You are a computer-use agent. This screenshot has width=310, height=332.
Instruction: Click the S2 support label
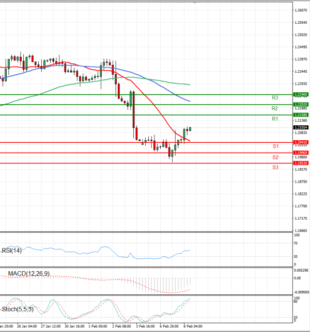pos(275,157)
